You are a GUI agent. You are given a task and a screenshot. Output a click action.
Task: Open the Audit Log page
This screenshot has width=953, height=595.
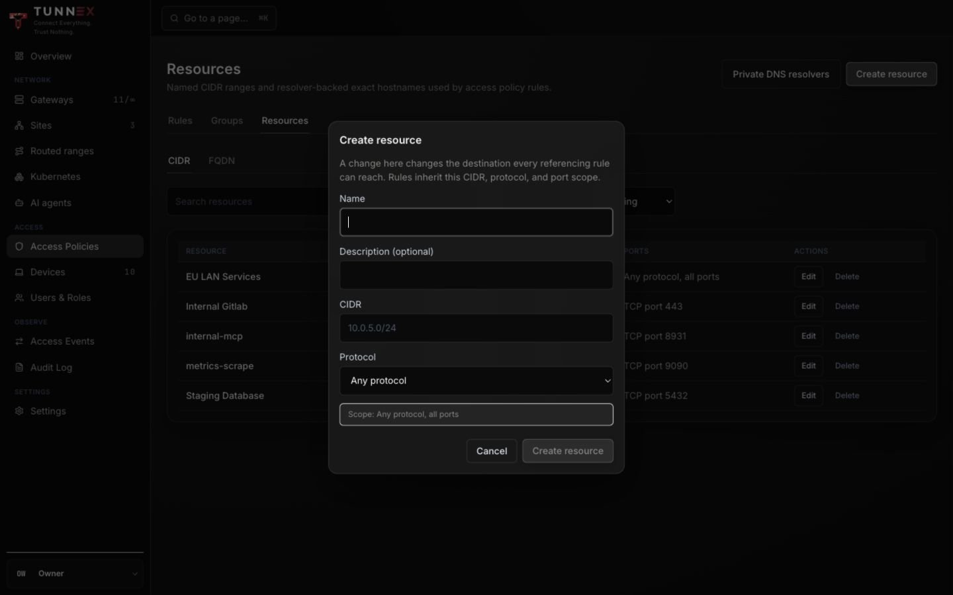tap(75, 368)
